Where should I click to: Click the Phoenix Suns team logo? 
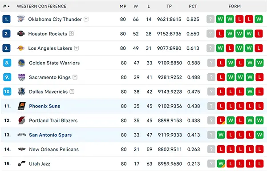tap(22, 106)
